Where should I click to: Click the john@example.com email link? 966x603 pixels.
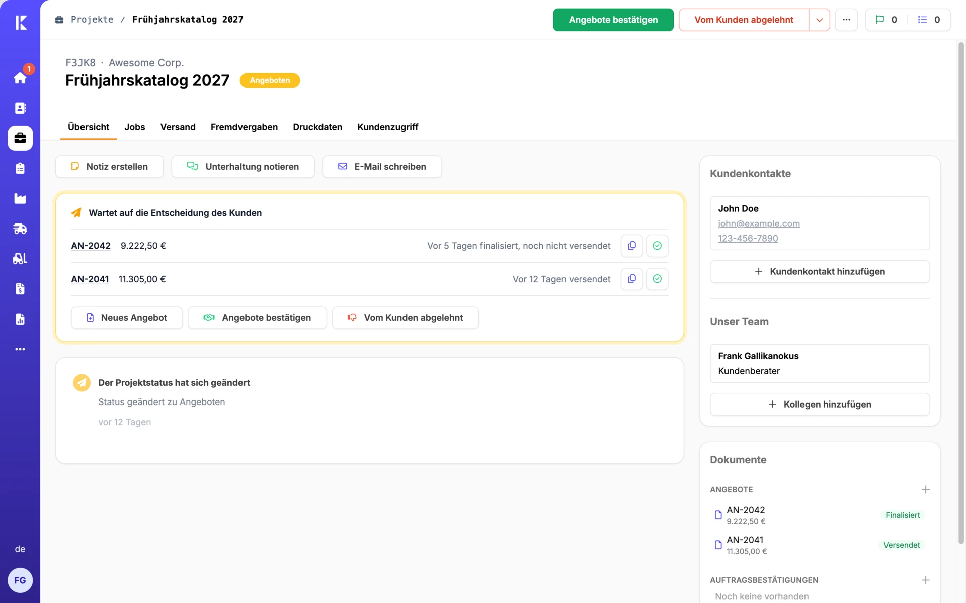[x=759, y=223]
